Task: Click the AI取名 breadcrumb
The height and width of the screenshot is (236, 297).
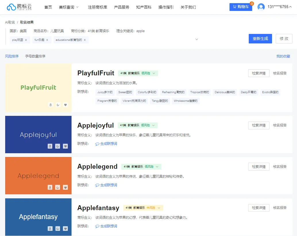Action: pyautogui.click(x=10, y=22)
